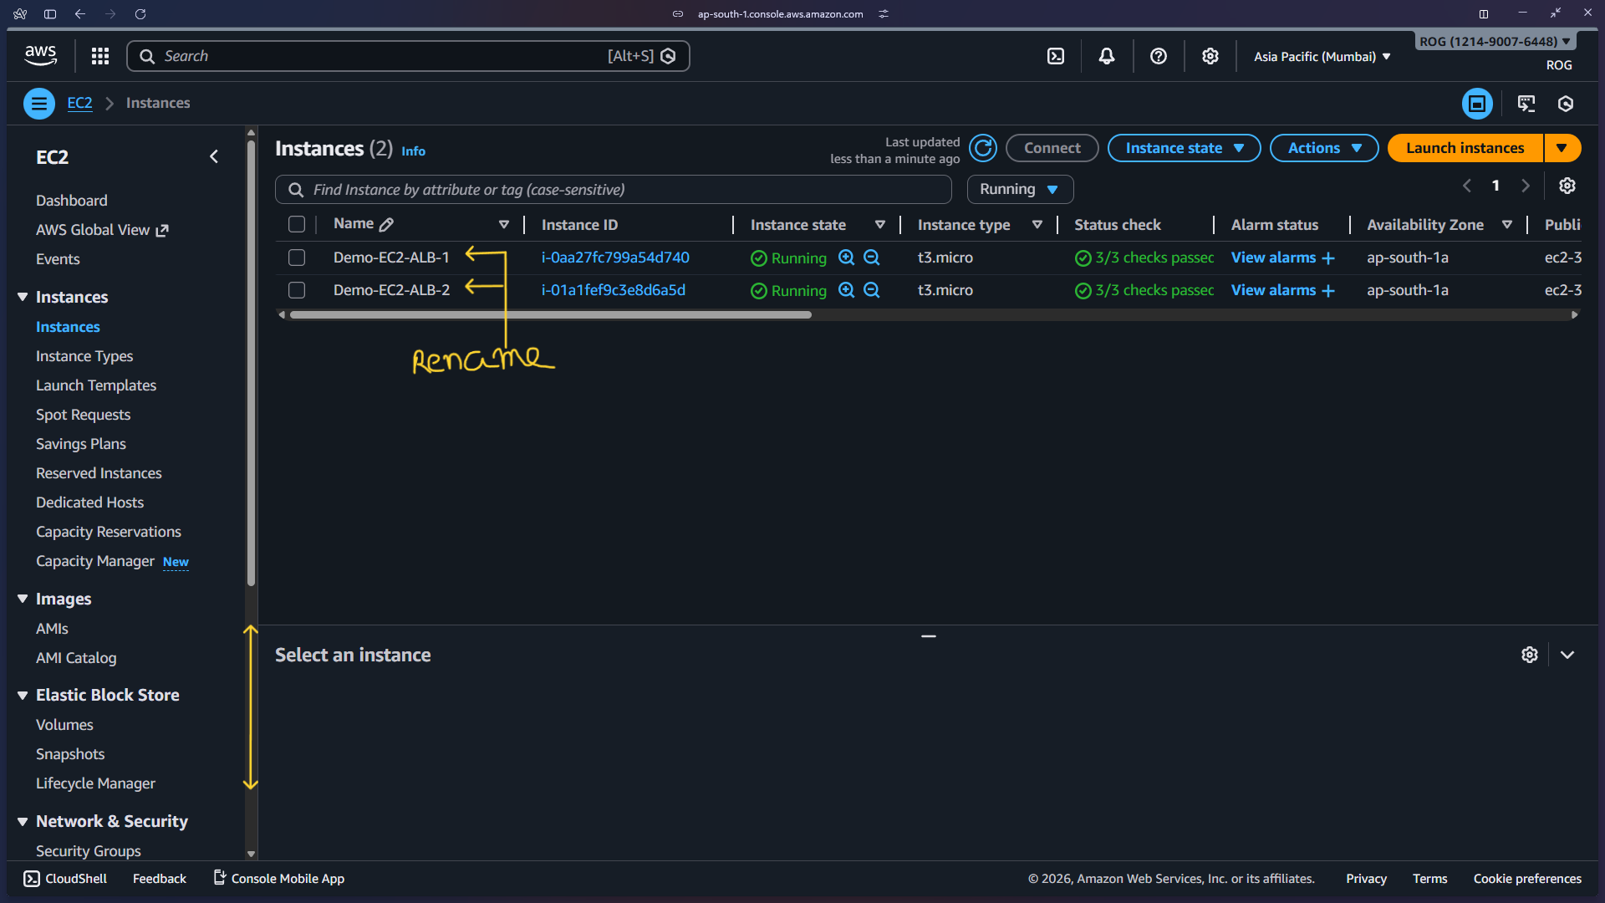The width and height of the screenshot is (1605, 903).
Task: Open account settings gear icon in top bar
Action: (x=1210, y=56)
